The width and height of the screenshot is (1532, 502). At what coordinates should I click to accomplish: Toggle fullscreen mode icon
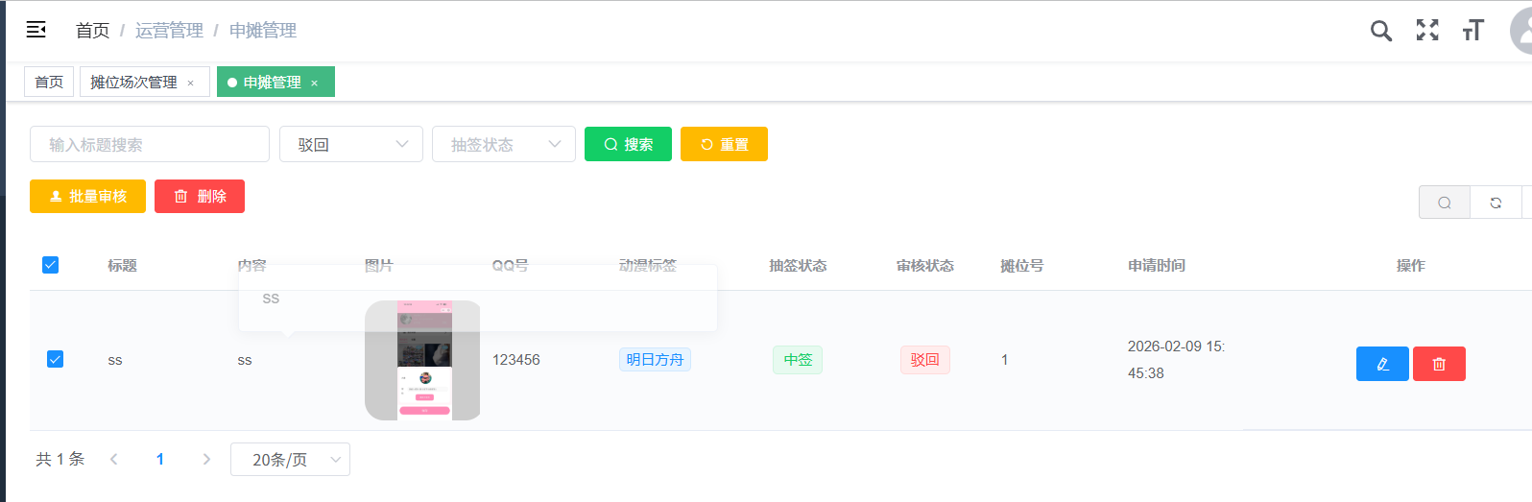tap(1427, 31)
